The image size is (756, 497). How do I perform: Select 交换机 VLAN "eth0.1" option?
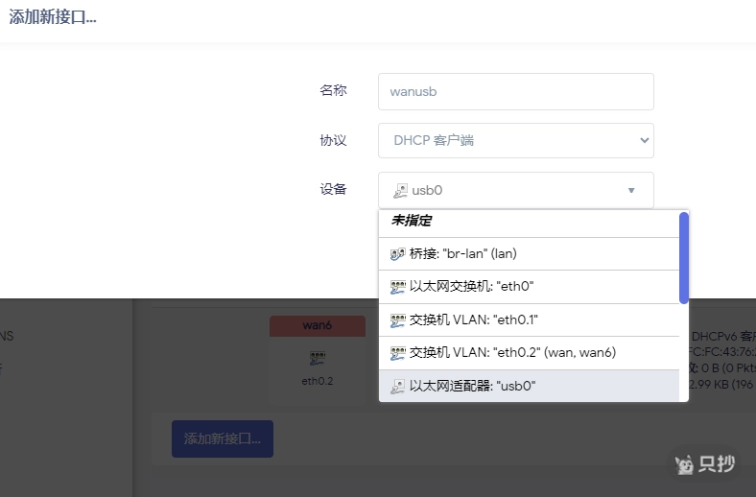[x=529, y=320]
